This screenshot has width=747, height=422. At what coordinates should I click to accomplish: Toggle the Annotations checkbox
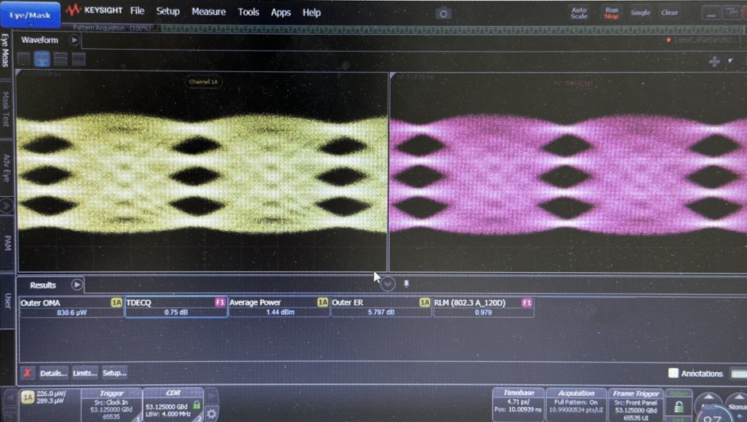[673, 373]
